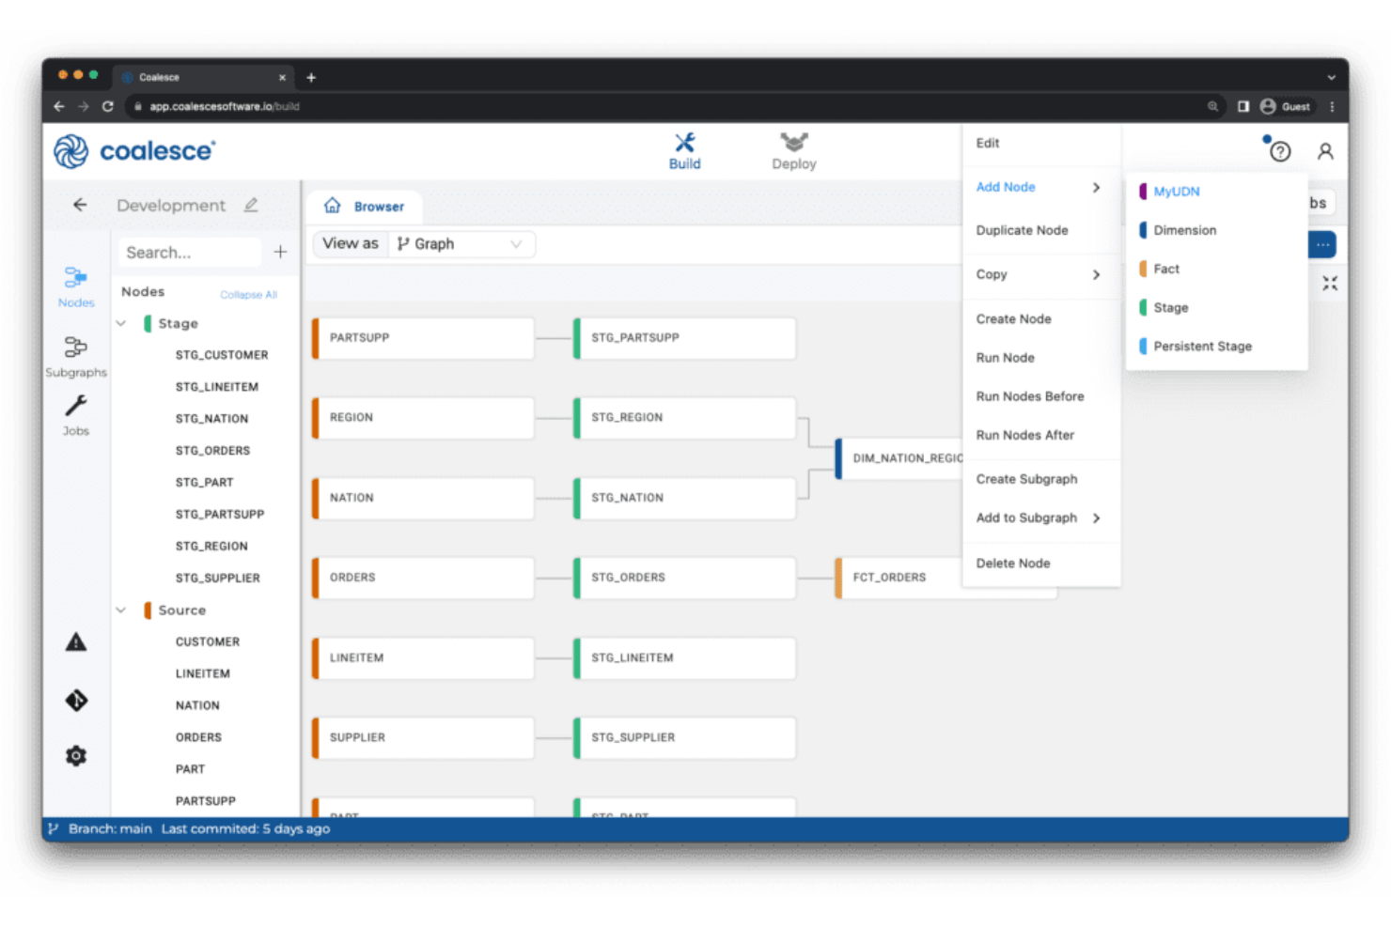This screenshot has width=1391, height=927.
Task: Open the settings gear icon
Action: pos(76,756)
